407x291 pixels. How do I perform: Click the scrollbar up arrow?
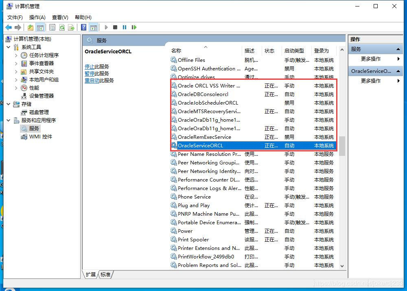[x=342, y=50]
